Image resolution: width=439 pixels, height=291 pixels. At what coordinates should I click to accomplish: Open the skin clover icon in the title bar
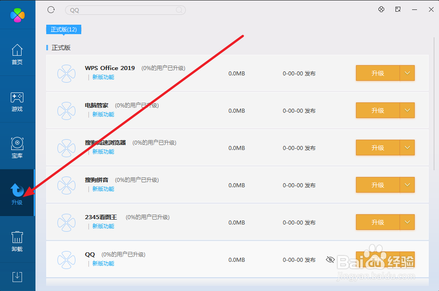pyautogui.click(x=381, y=9)
